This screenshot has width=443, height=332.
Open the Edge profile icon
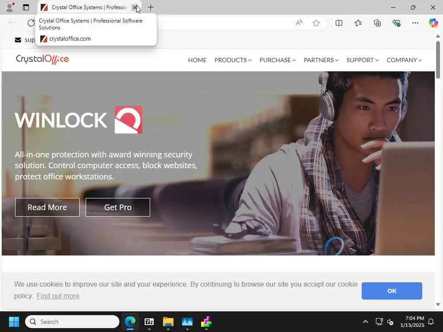pyautogui.click(x=10, y=7)
